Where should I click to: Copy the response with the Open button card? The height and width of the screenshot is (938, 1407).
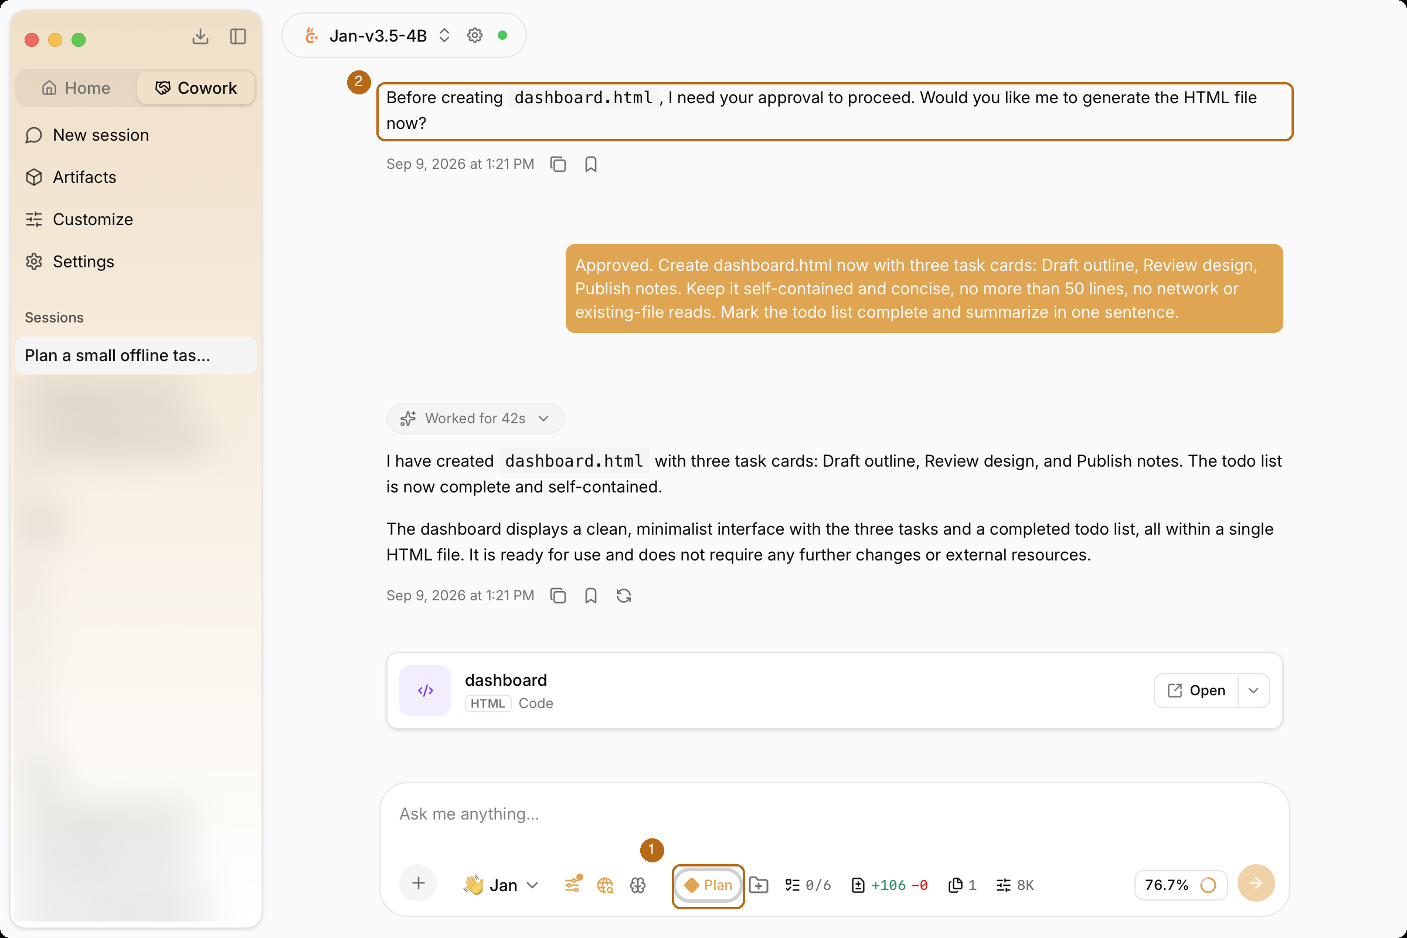(x=558, y=596)
